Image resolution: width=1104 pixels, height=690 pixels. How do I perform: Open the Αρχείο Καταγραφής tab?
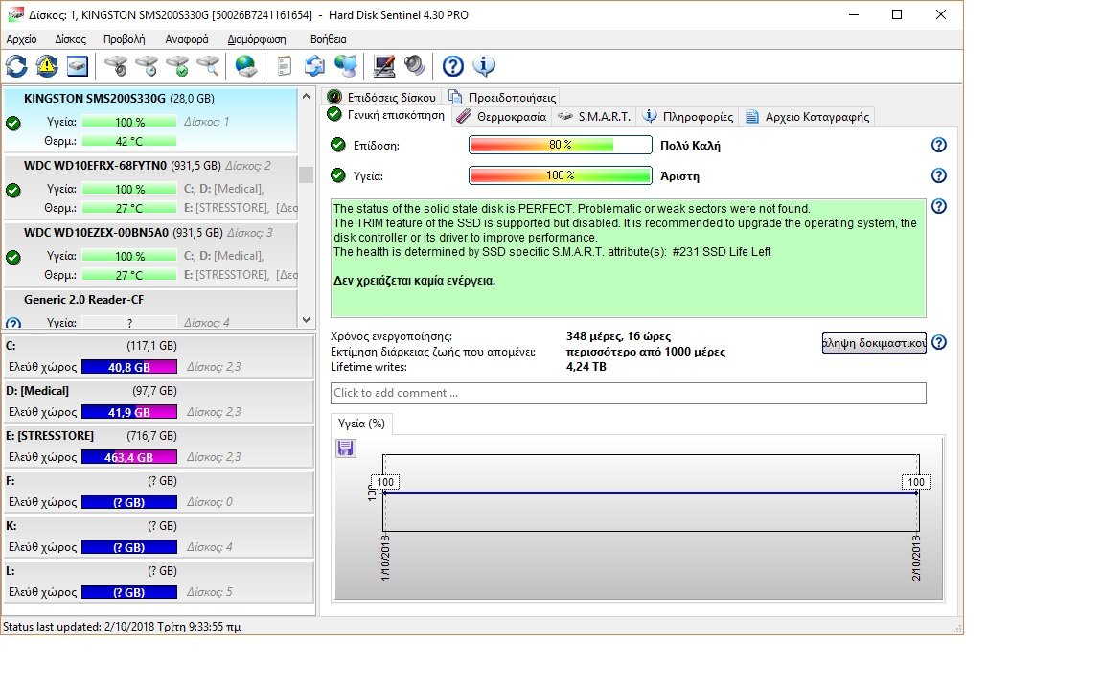(x=808, y=117)
